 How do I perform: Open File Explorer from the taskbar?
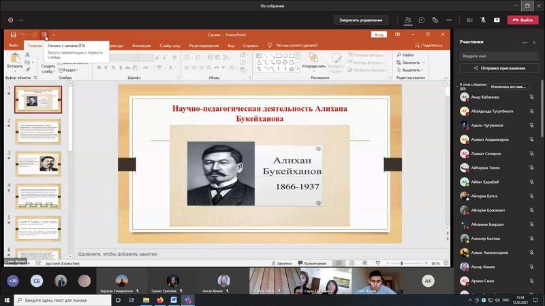(146, 300)
